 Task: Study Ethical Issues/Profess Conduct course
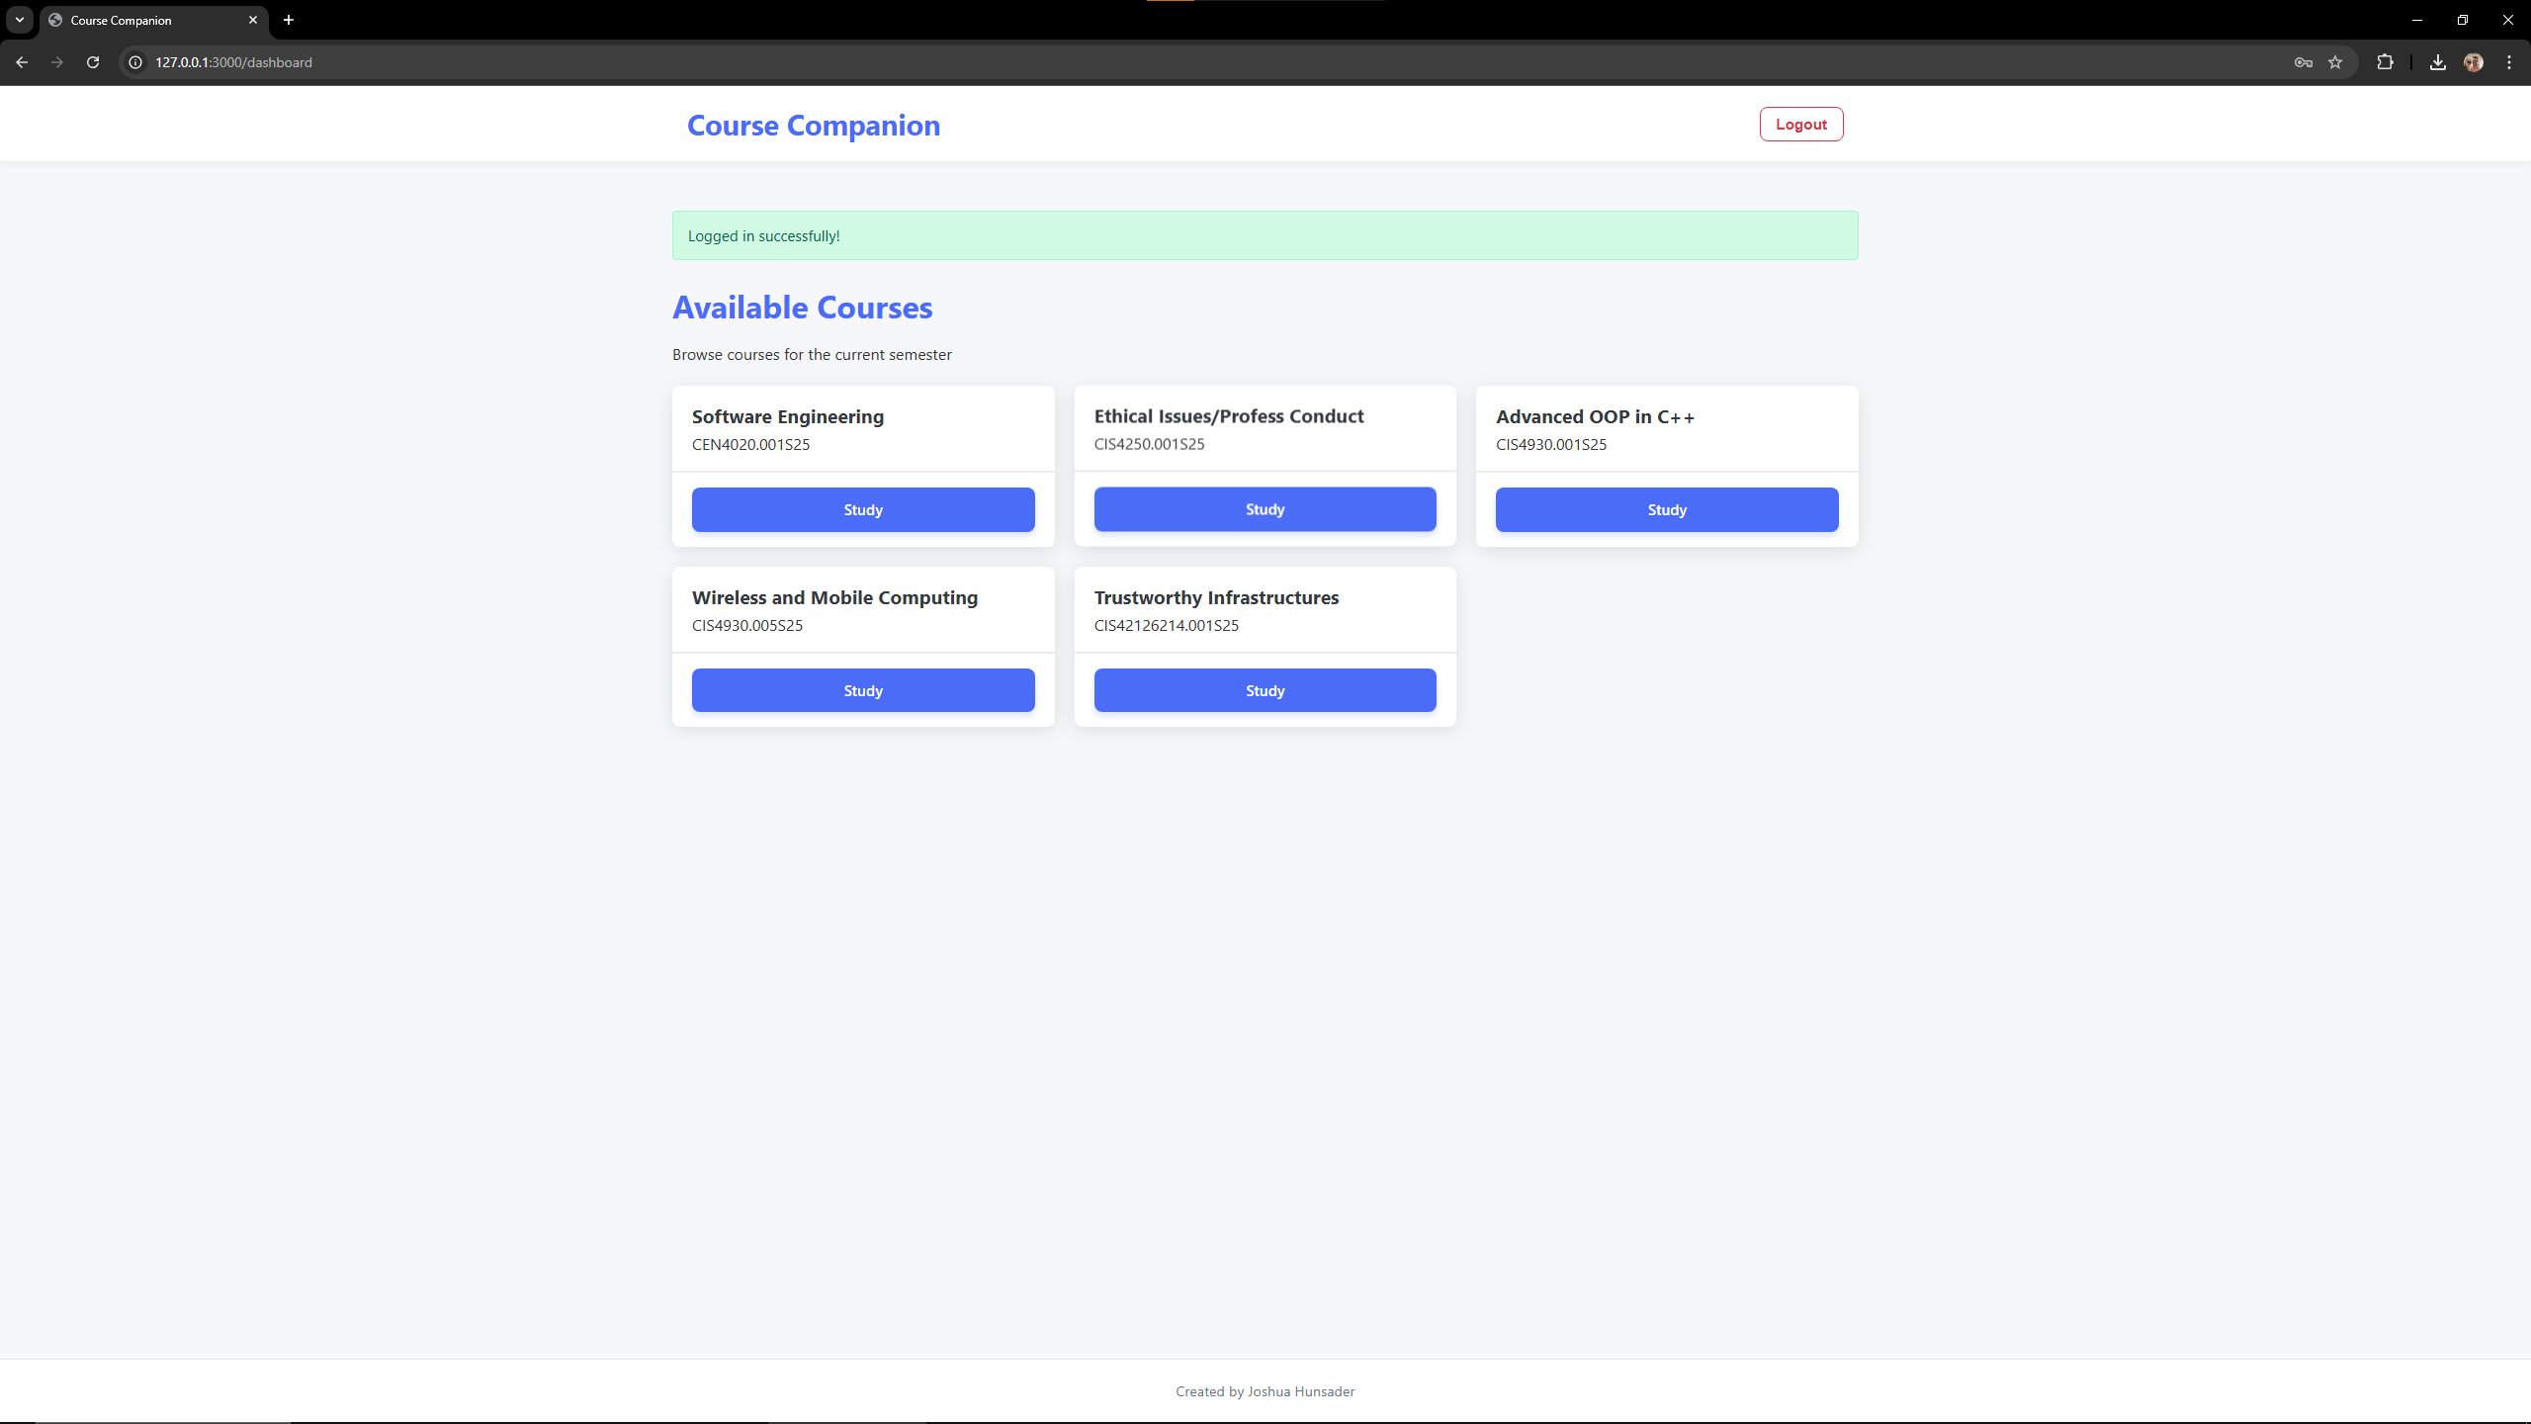tap(1265, 509)
